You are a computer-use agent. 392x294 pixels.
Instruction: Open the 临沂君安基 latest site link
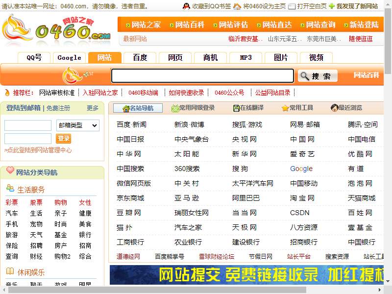[245, 39]
